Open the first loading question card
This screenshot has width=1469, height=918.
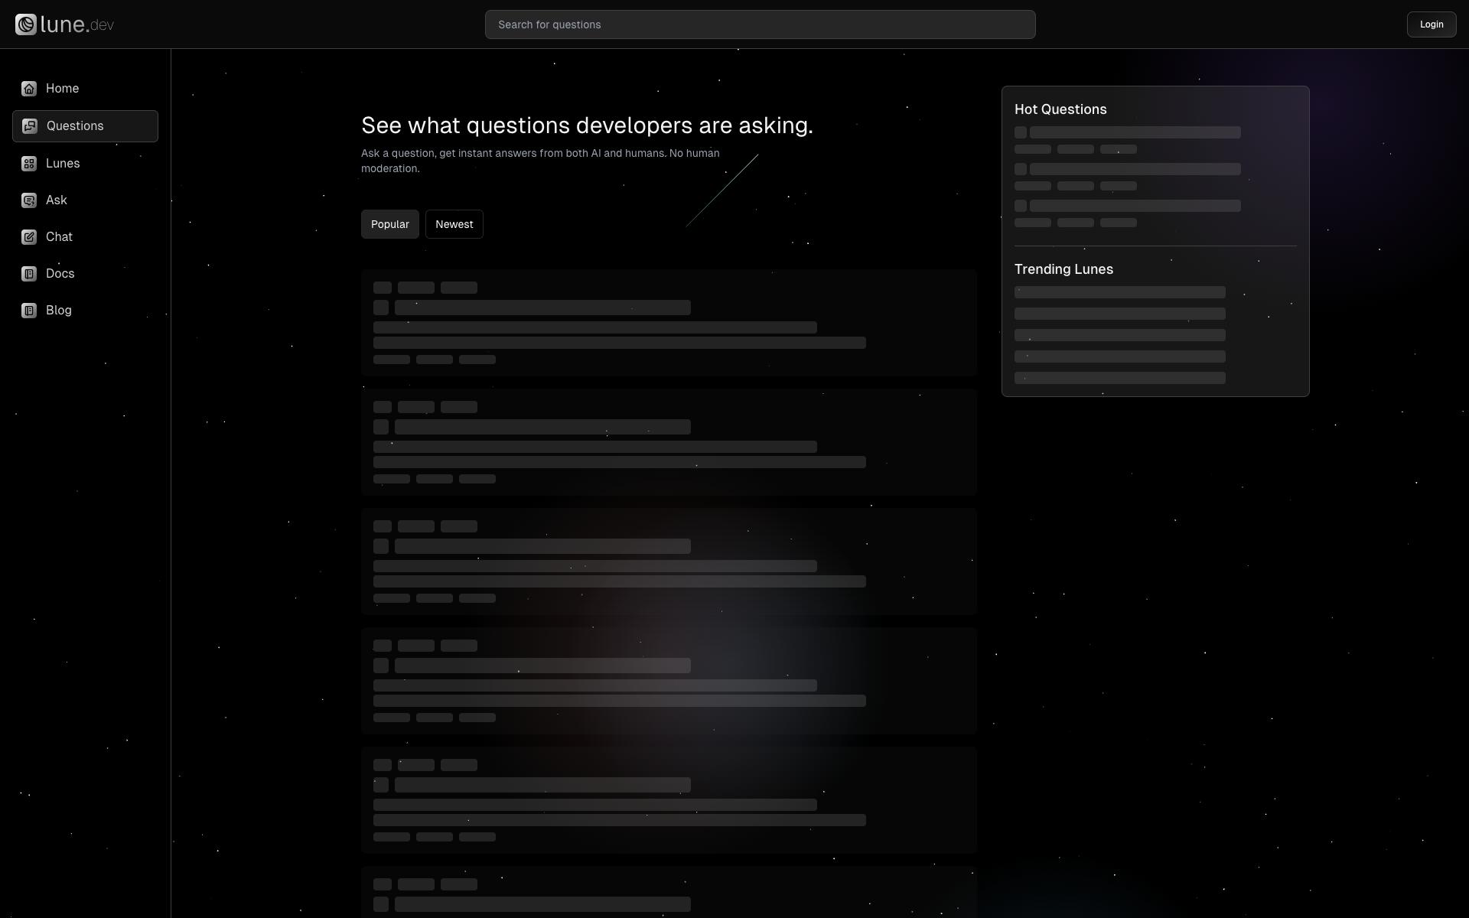[668, 322]
